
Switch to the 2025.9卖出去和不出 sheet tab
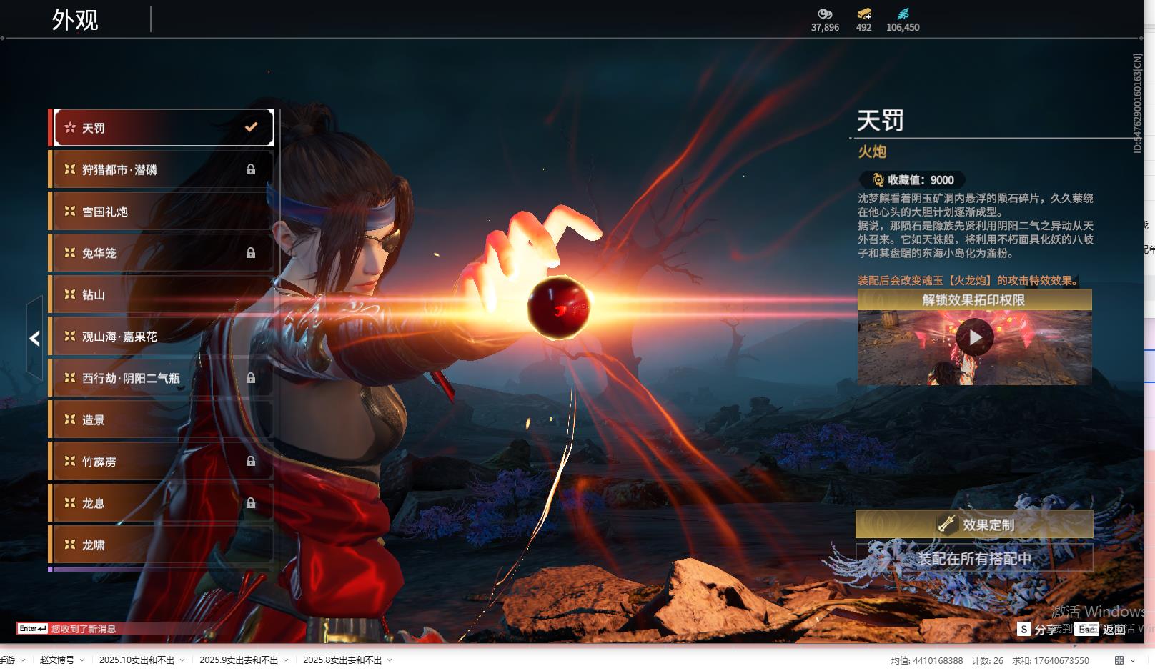tap(238, 660)
